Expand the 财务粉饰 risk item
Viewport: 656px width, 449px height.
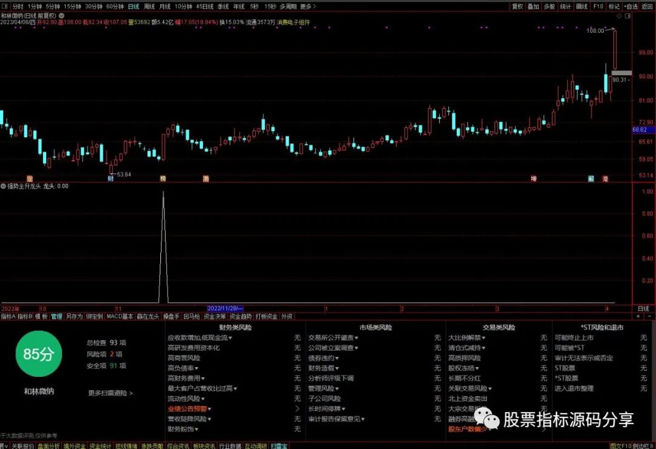pos(183,429)
